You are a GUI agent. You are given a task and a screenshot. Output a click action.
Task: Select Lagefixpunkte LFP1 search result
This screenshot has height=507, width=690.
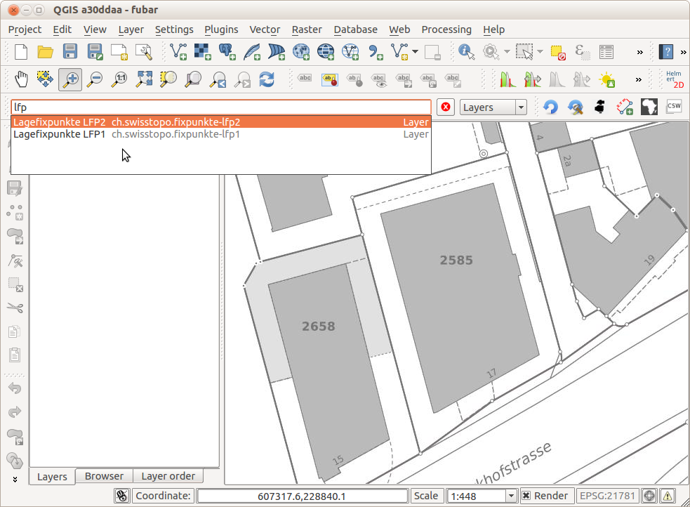tap(221, 134)
